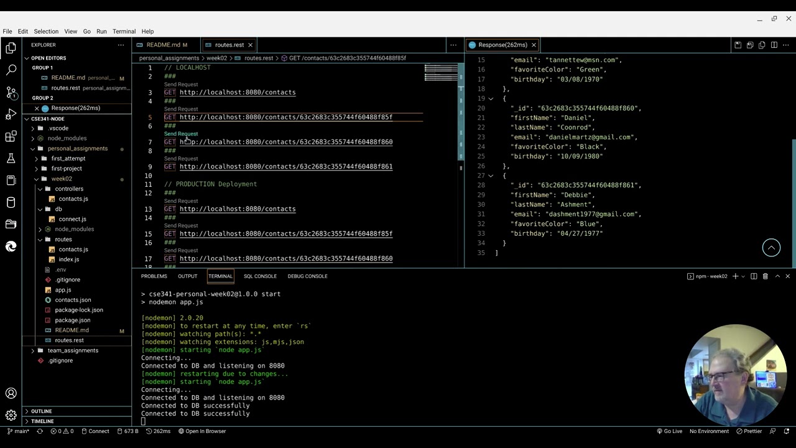
Task: Open the Terminal menu
Action: [124, 31]
